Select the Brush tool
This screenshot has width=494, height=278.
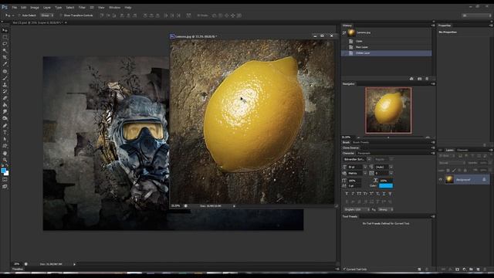tap(5, 78)
